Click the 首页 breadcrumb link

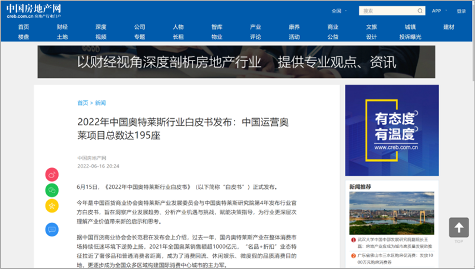click(x=82, y=103)
